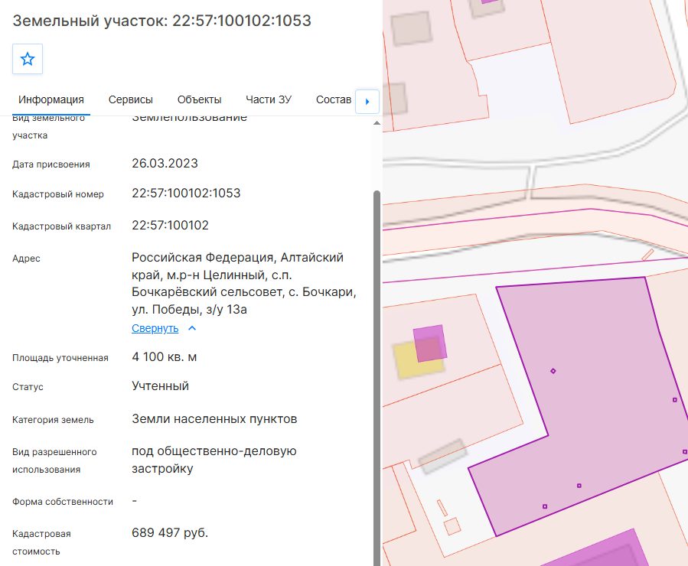Select the permitted use value под общественно-деловую застройку
The image size is (688, 566).
[214, 460]
